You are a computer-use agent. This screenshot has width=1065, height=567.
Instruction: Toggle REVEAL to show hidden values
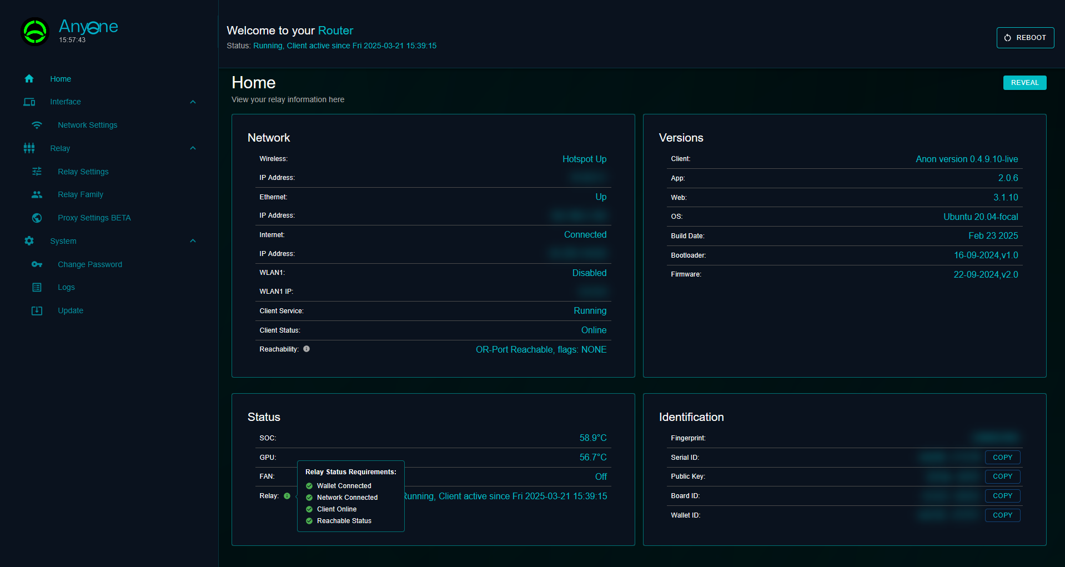coord(1024,83)
